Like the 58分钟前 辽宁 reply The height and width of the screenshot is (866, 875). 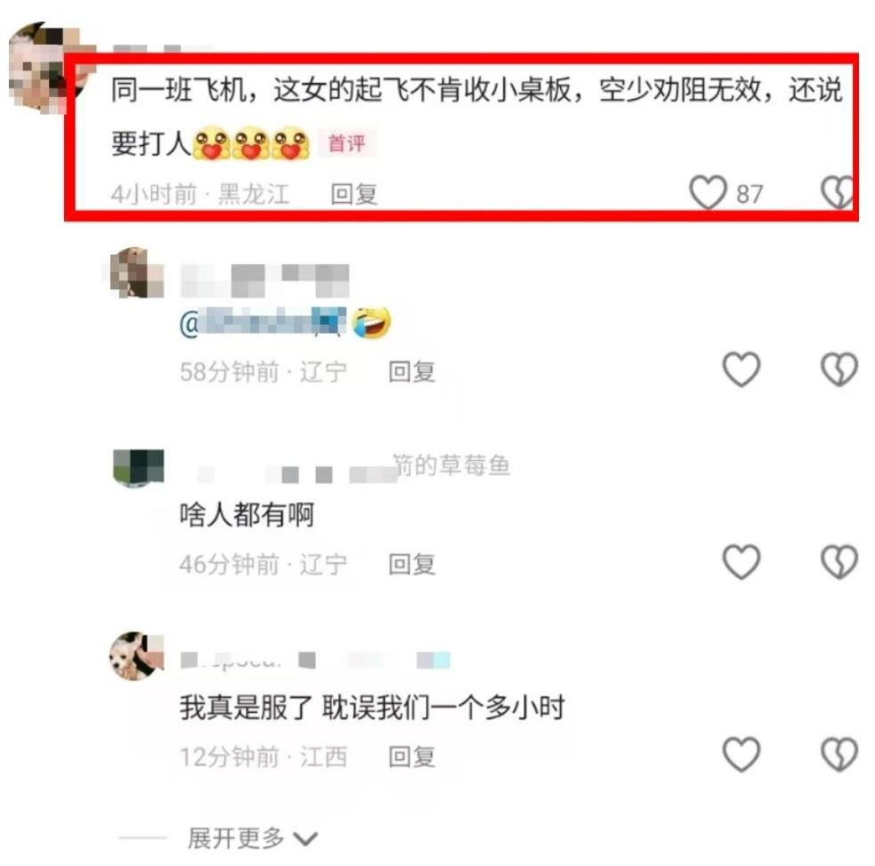[x=741, y=369]
